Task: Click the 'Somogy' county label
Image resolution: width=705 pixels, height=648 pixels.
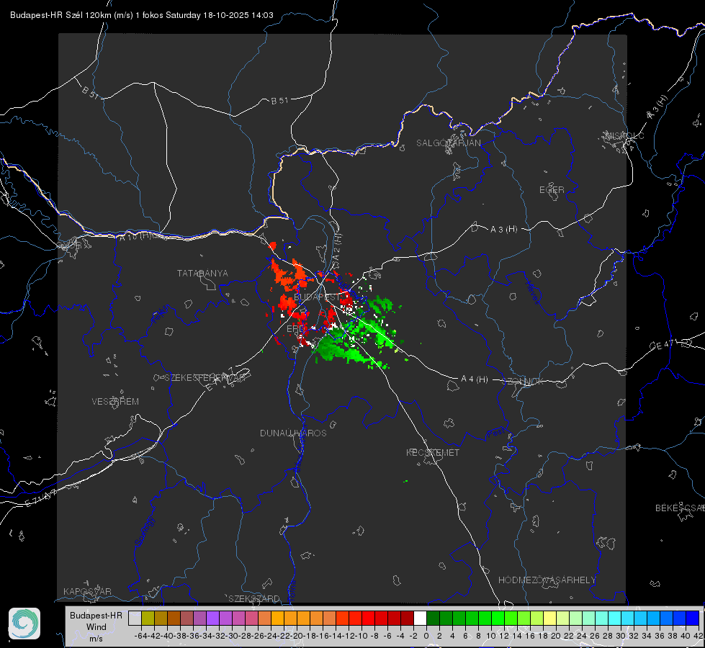Action: click(x=145, y=531)
